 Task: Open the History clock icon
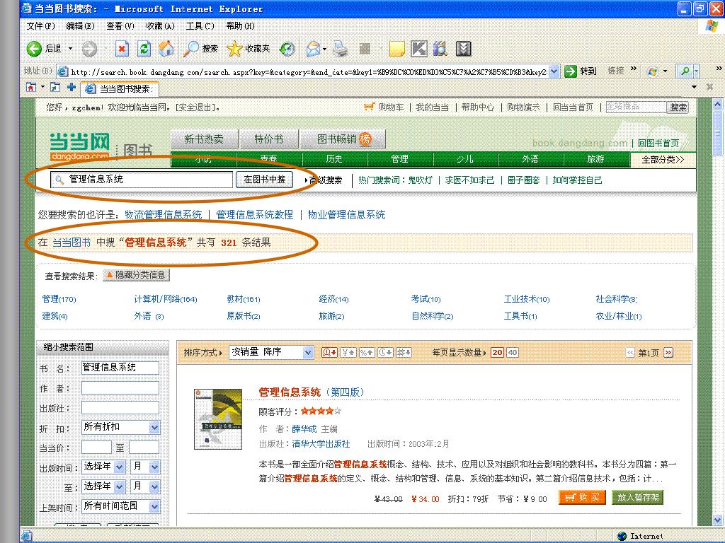coord(287,49)
